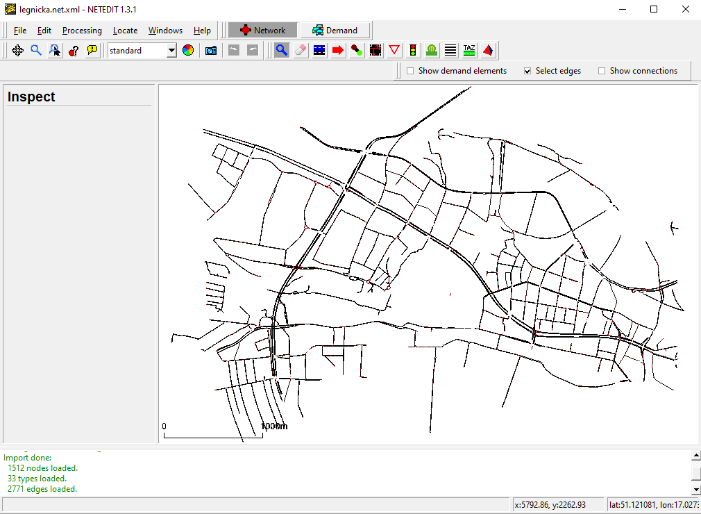Switch to Network supermode
Image resolution: width=701 pixels, height=514 pixels.
click(x=263, y=31)
